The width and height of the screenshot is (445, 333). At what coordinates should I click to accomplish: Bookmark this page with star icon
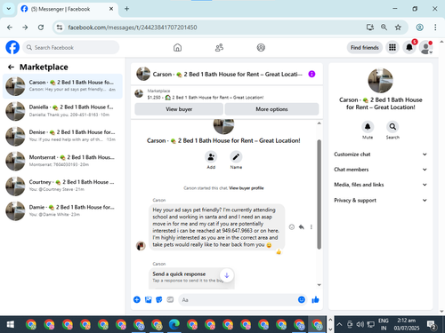pos(398,28)
